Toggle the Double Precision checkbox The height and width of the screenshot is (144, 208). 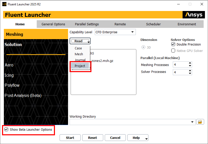(x=173, y=44)
